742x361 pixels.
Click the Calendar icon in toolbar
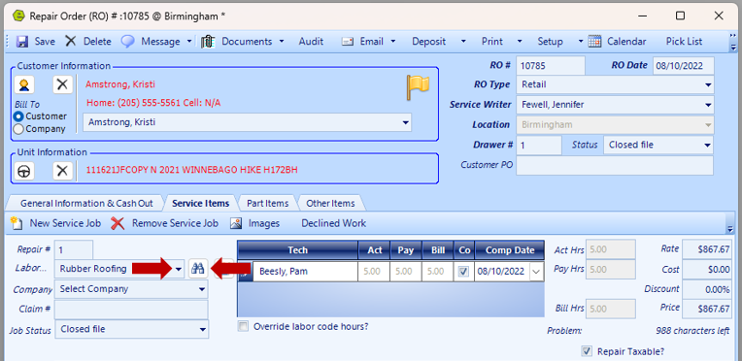click(594, 42)
